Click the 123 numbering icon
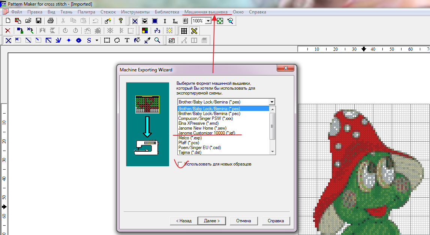Viewport: 430px width, 235px height. coord(157,31)
